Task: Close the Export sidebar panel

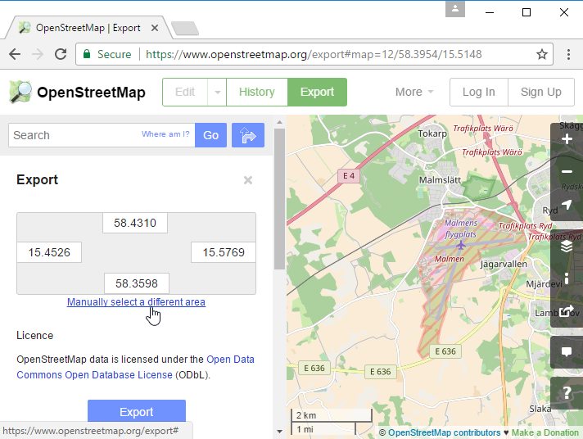Action: 248,180
